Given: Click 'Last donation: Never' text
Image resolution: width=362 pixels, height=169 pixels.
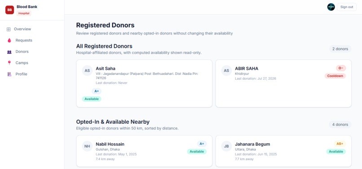Looking at the screenshot, I should point(111,83).
